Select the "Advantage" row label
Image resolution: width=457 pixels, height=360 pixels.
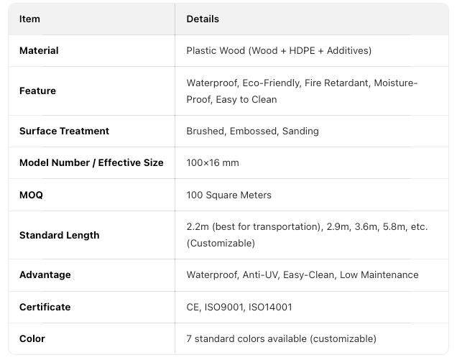(45, 274)
